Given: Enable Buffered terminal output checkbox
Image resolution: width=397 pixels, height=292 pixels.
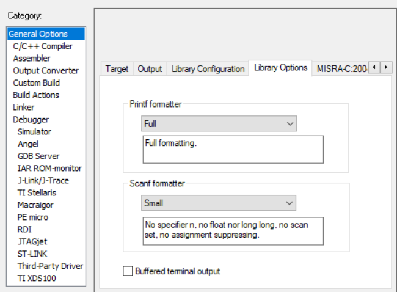Looking at the screenshot, I should [x=128, y=271].
